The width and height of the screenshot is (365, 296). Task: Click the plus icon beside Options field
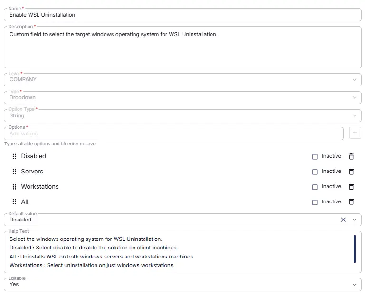(x=355, y=133)
